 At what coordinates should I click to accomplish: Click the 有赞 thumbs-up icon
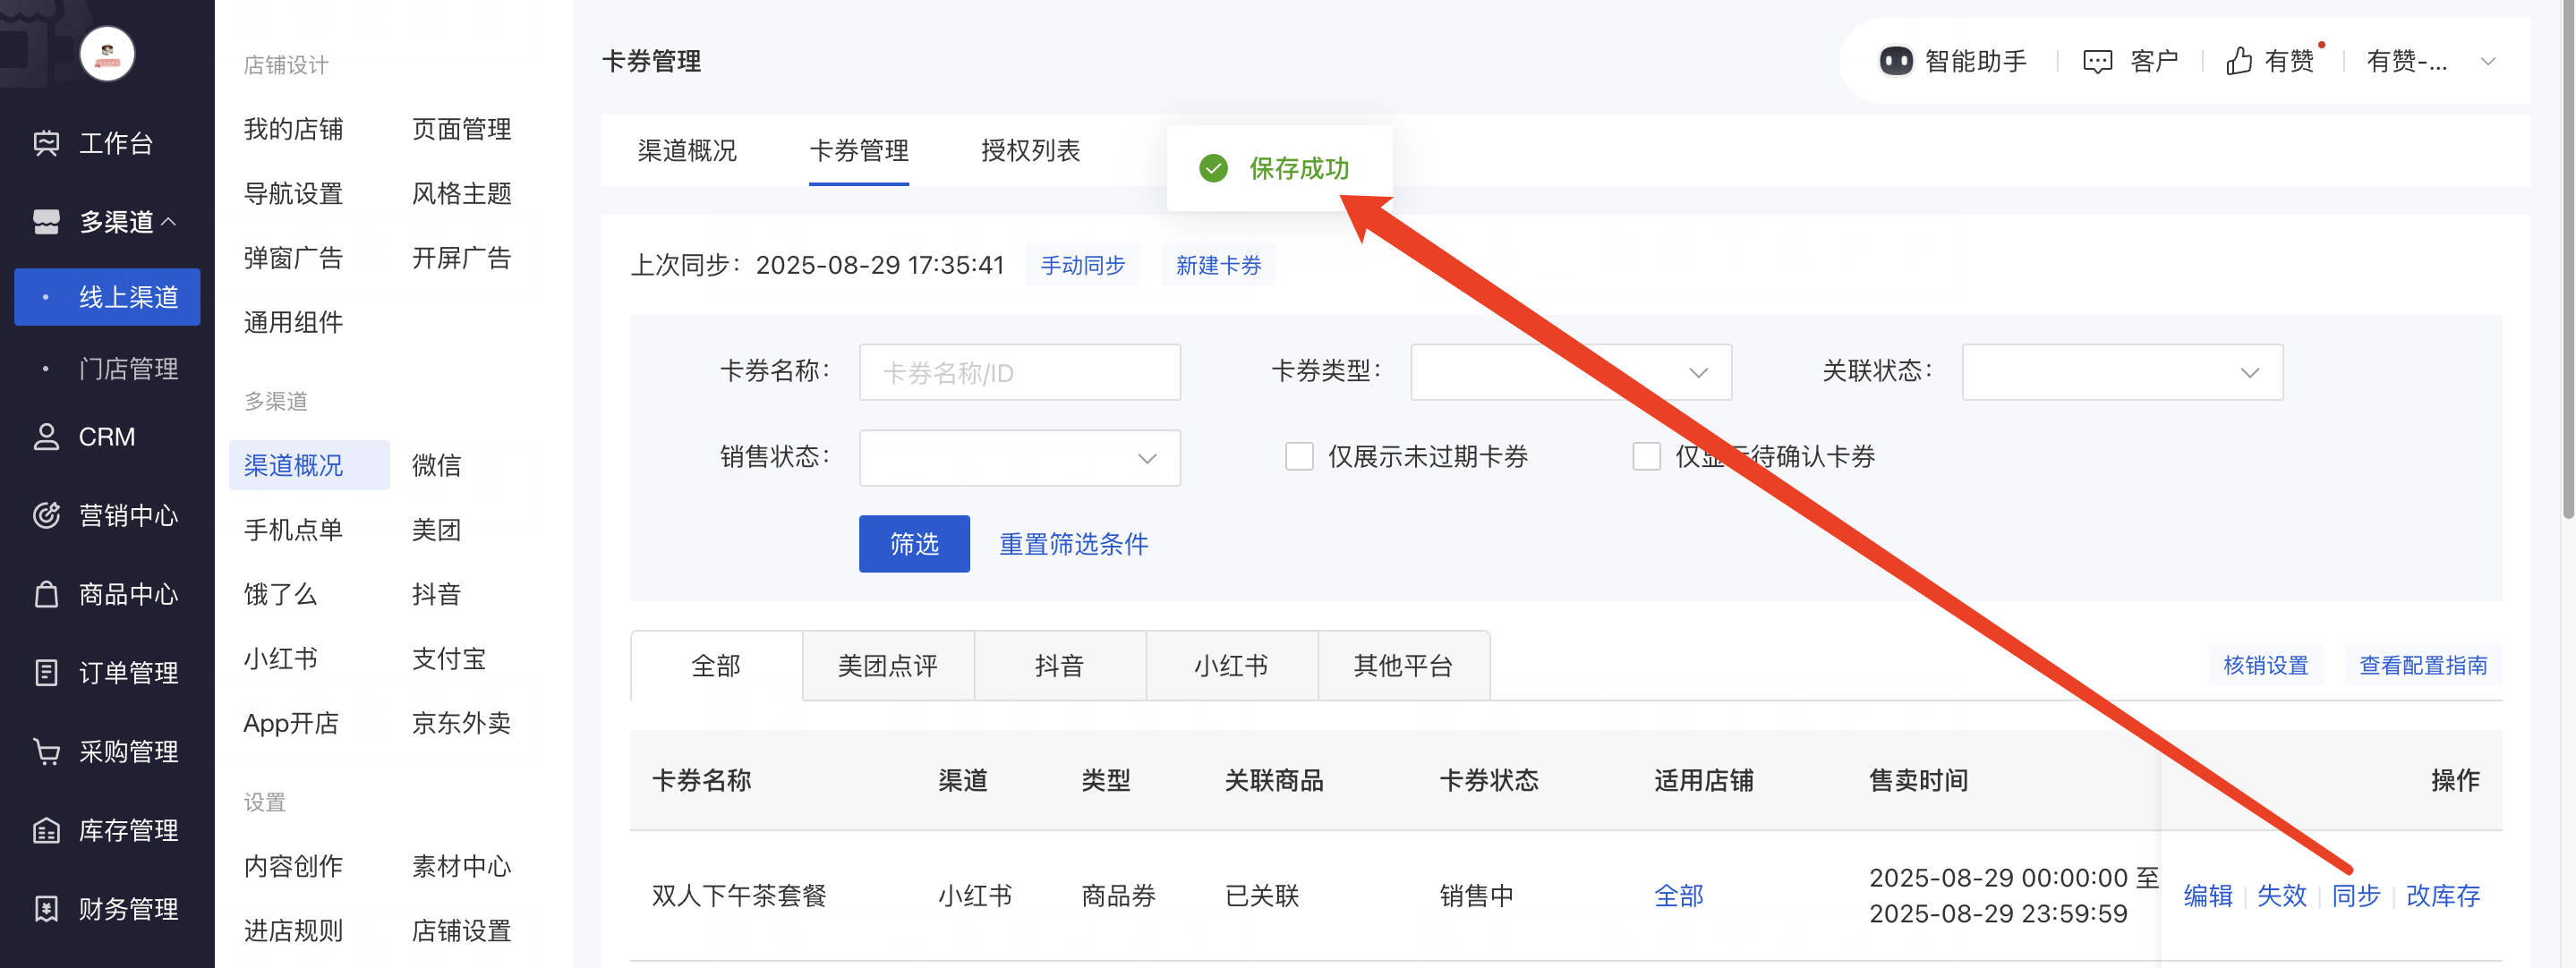2239,61
